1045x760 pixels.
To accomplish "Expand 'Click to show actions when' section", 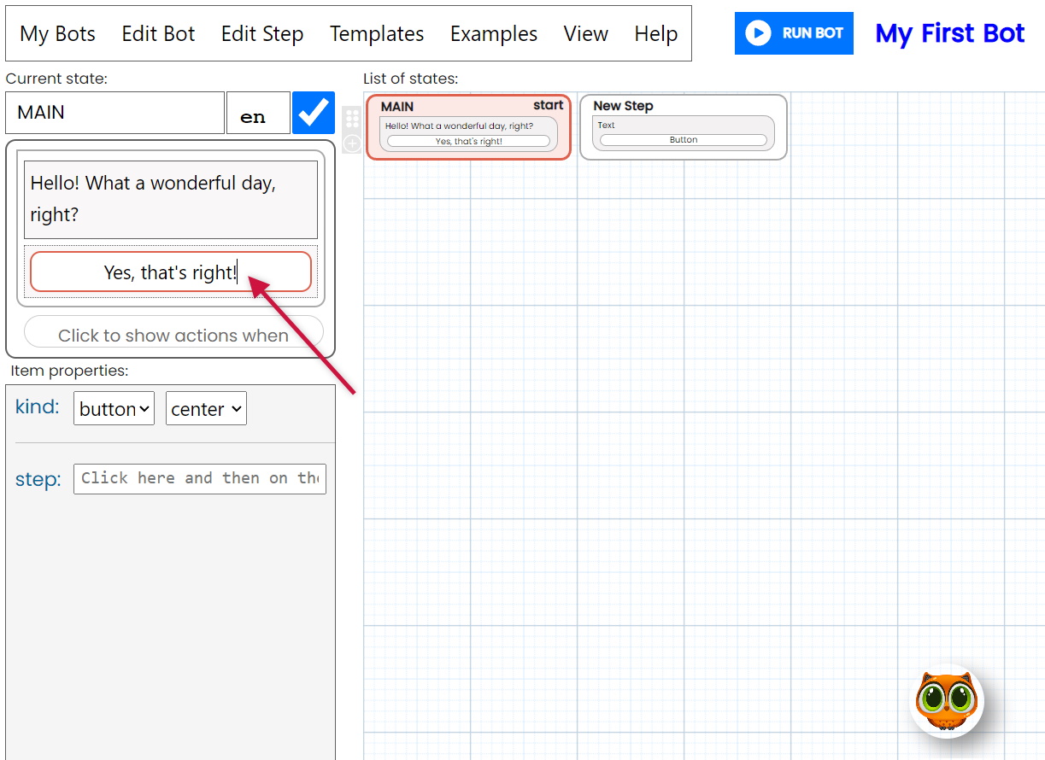I will (173, 335).
